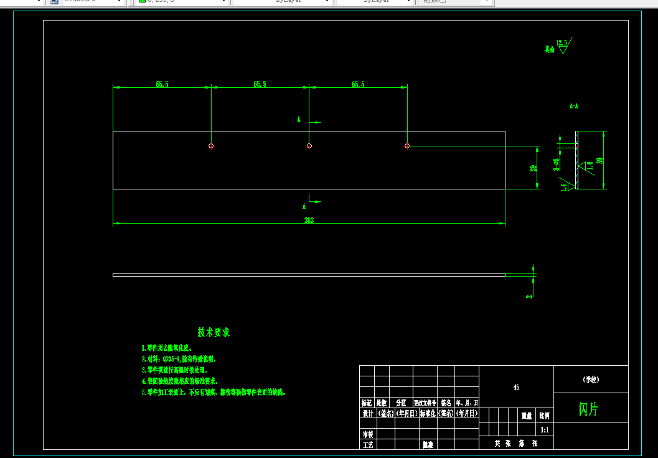Image resolution: width=658 pixels, height=458 pixels.
Task: Select the 262 overall length dimension
Action: click(309, 220)
